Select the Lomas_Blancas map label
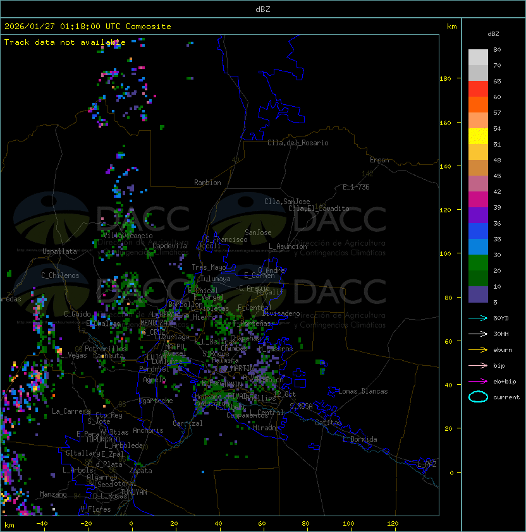Viewport: 526px width, 532px height. (x=362, y=391)
